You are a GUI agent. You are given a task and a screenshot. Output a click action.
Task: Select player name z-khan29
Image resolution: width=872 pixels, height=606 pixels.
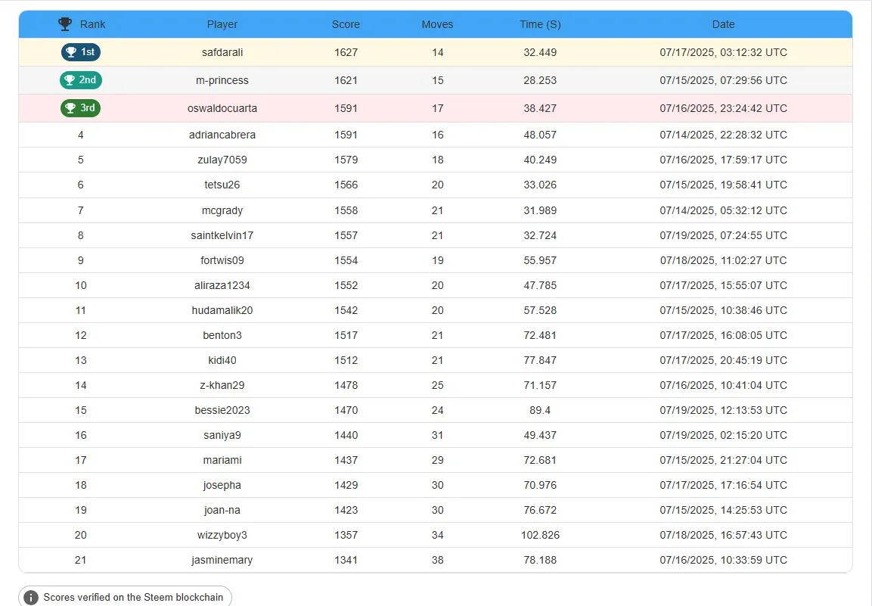pyautogui.click(x=222, y=385)
